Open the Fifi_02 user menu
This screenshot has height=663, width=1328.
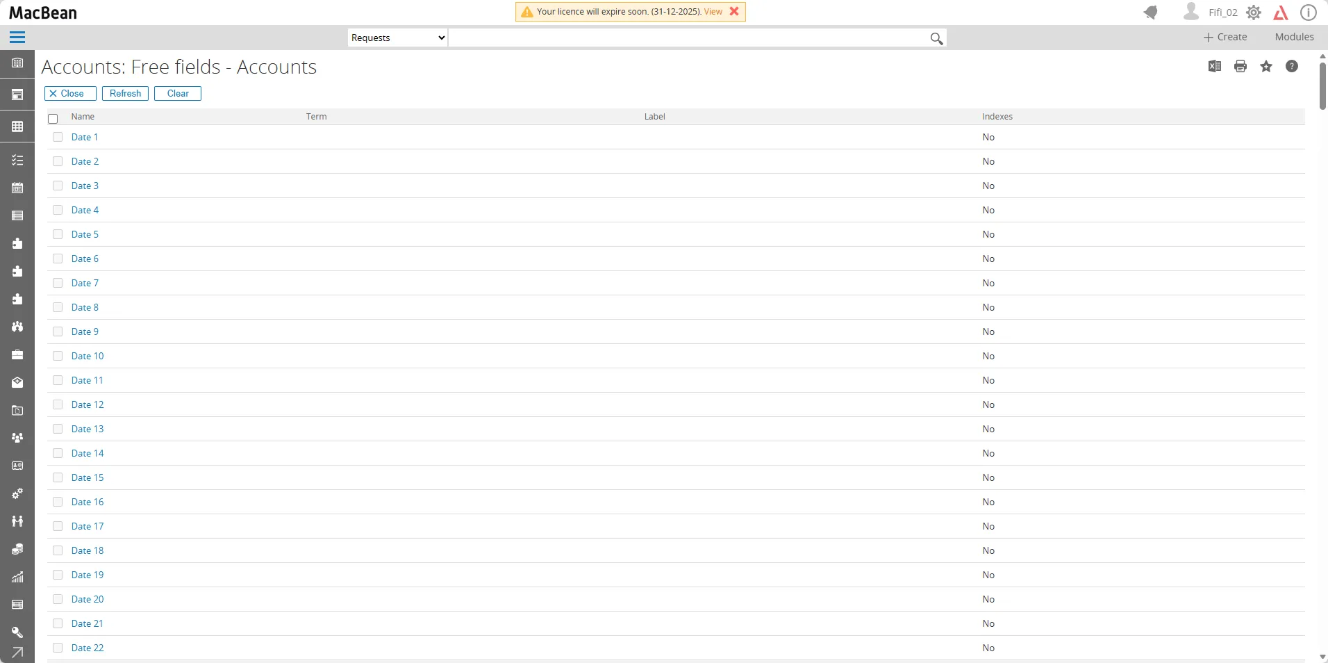pos(1222,13)
